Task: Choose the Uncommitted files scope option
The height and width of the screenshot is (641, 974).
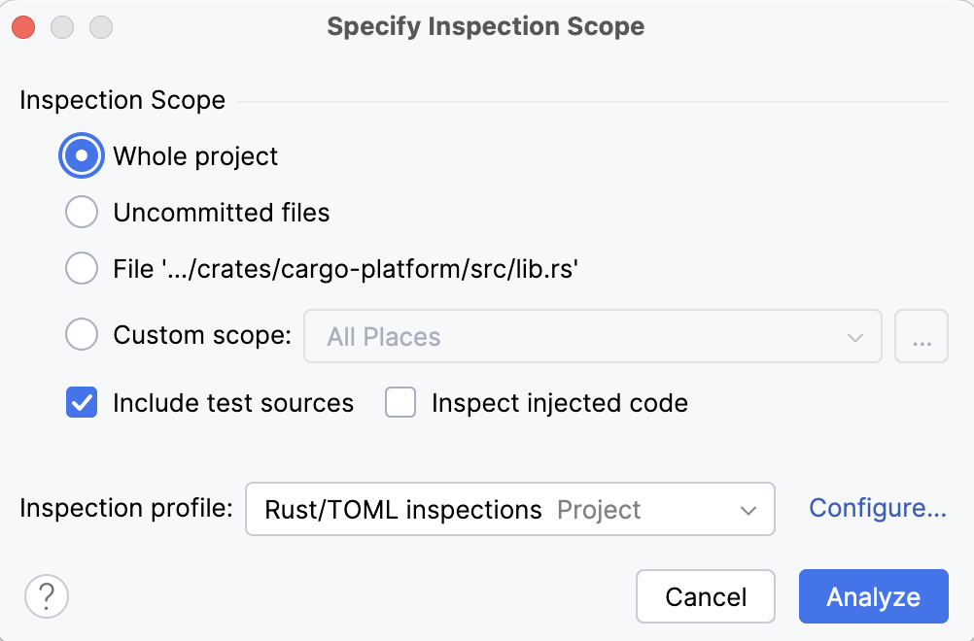Action: [82, 213]
